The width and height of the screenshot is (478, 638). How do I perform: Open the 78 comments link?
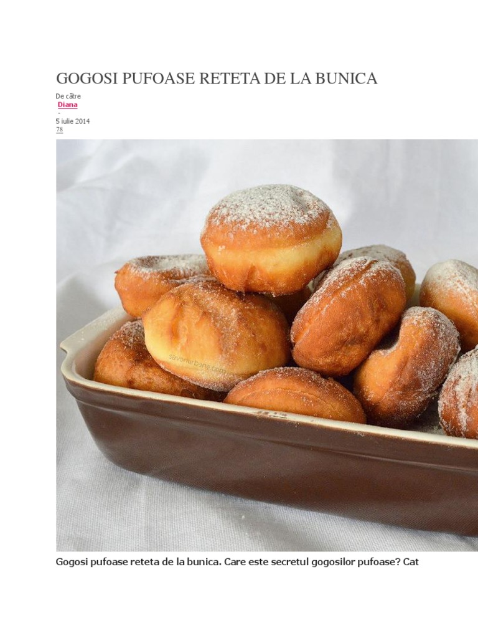coord(59,130)
